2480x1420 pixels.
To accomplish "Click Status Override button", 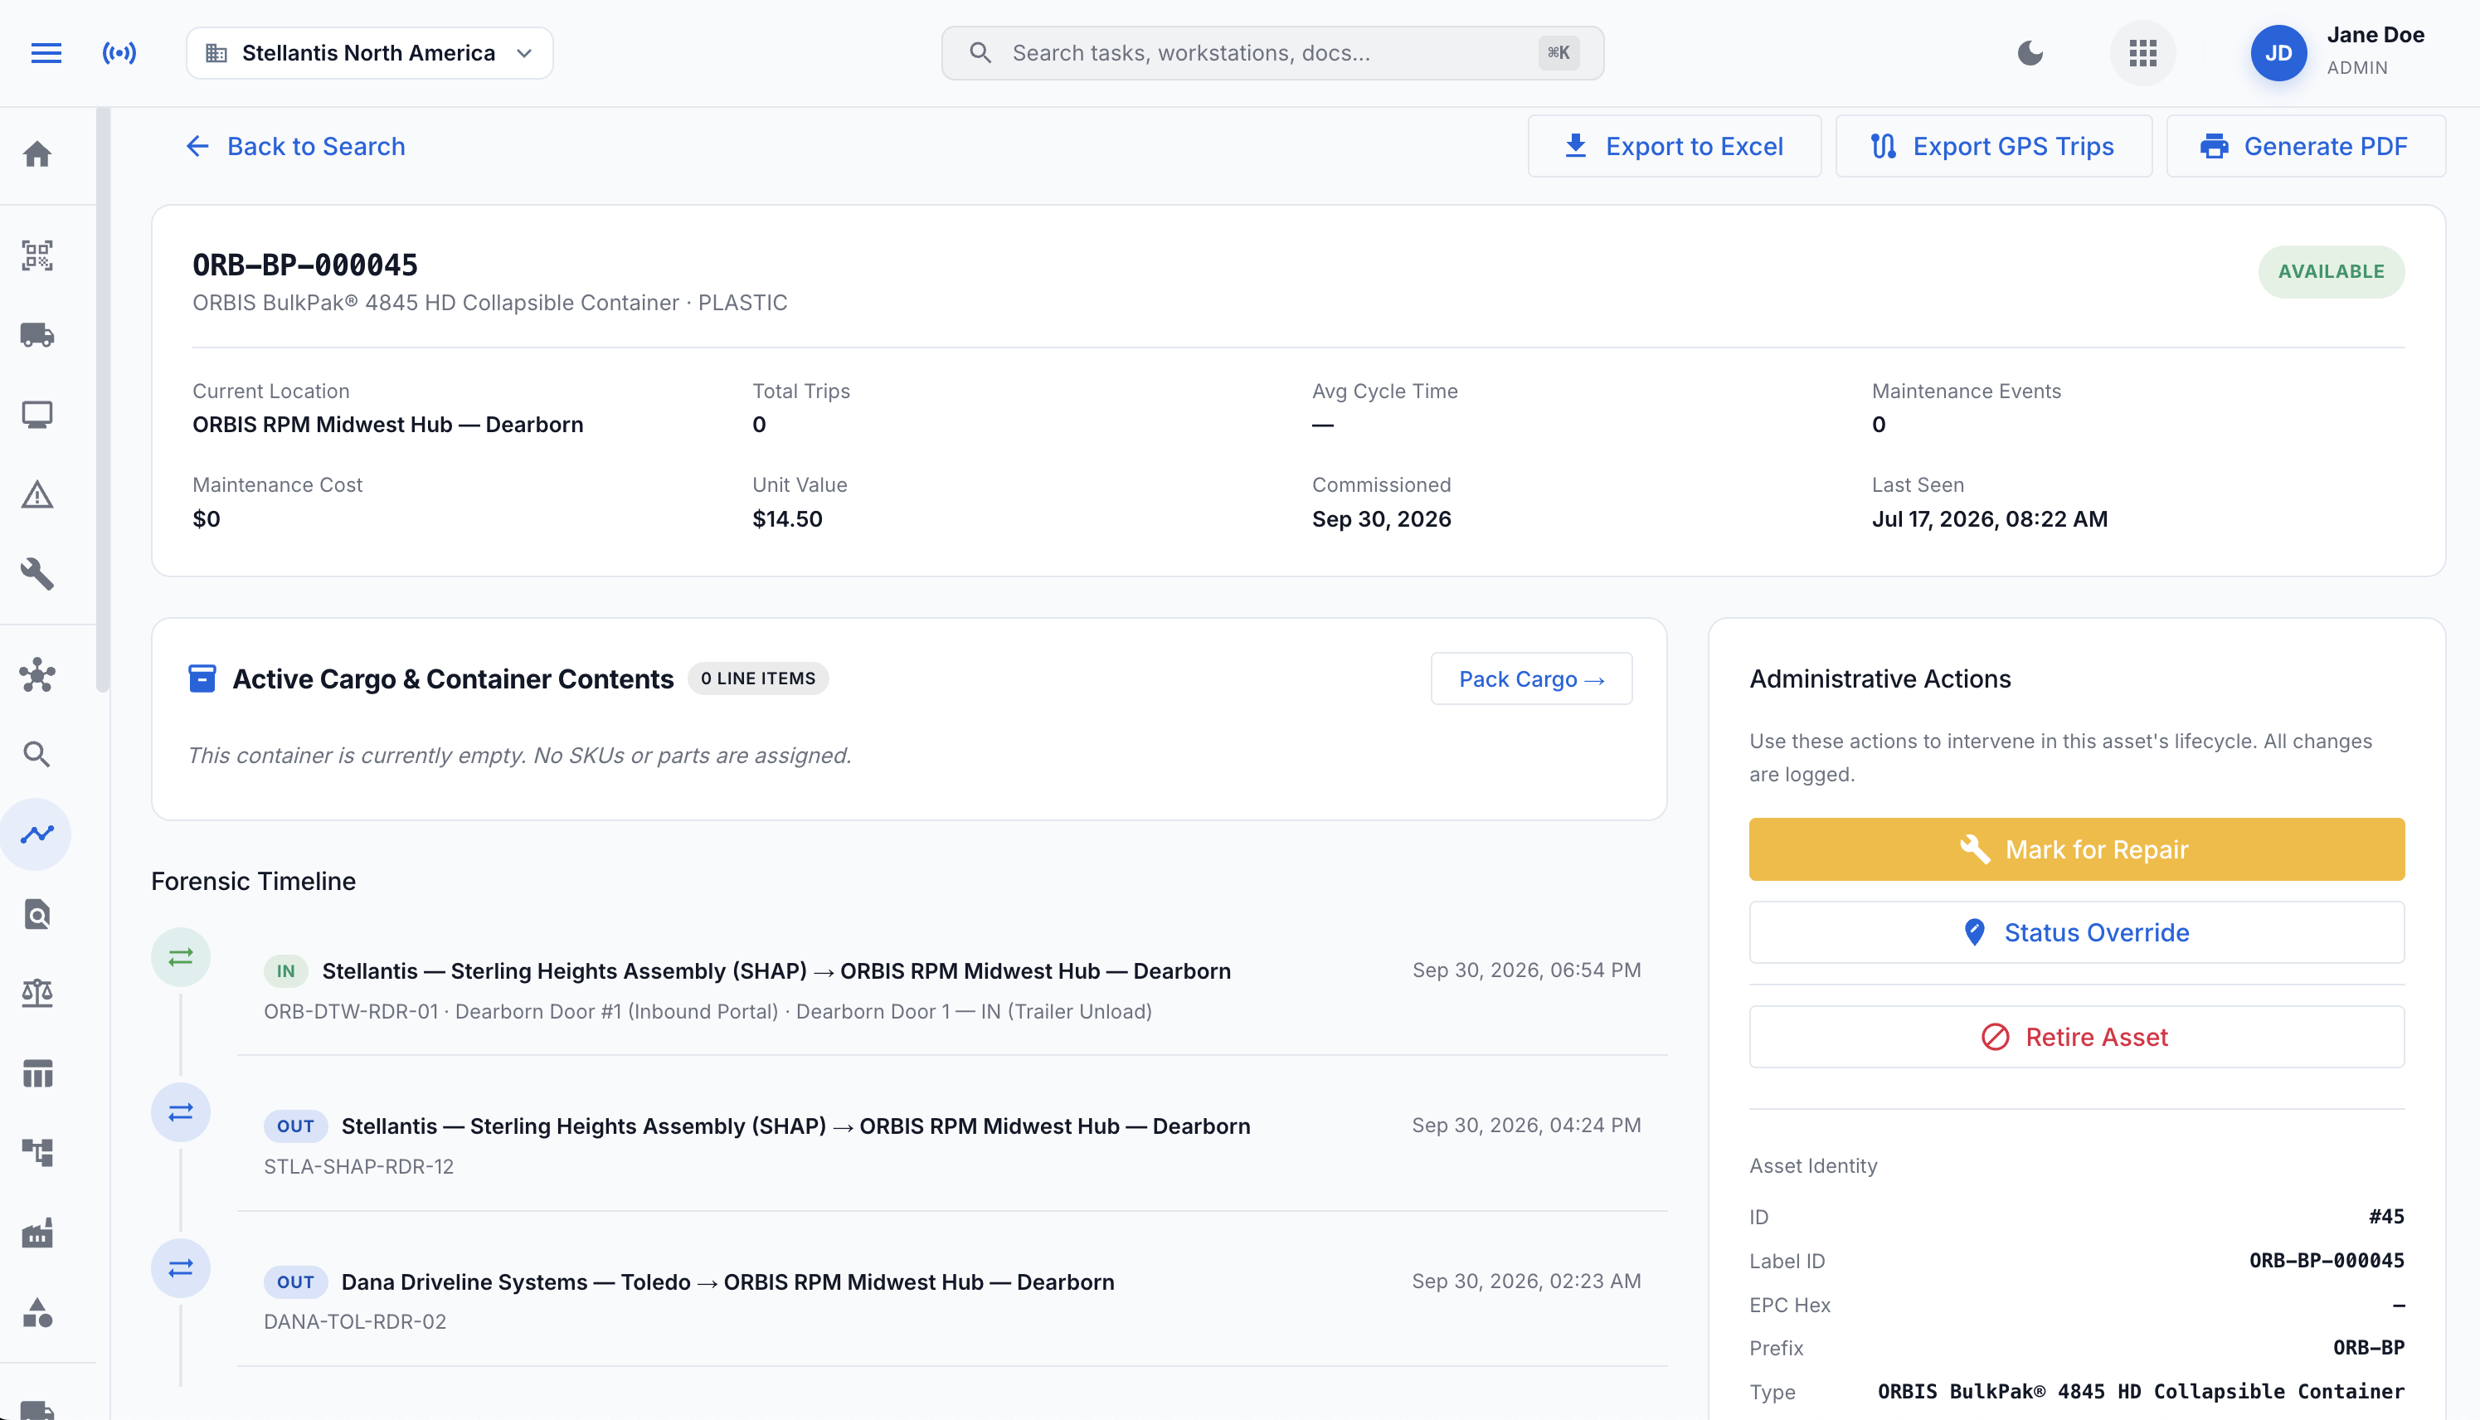I will (x=2076, y=932).
